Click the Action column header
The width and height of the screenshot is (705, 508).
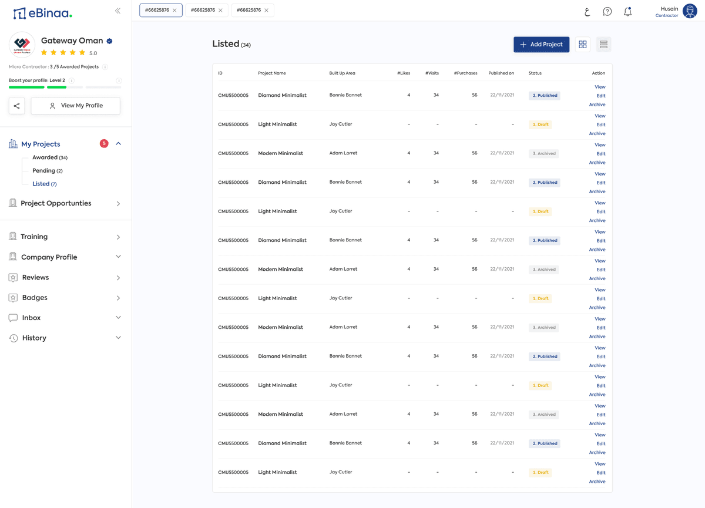click(x=598, y=73)
